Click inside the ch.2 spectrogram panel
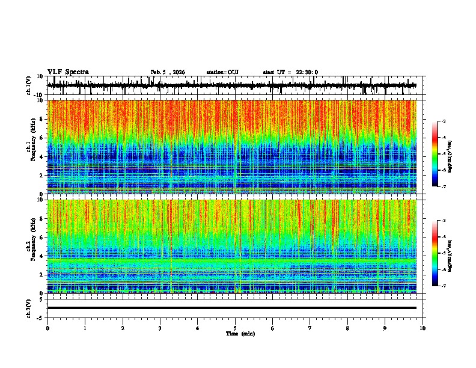476x368 pixels. (231, 247)
